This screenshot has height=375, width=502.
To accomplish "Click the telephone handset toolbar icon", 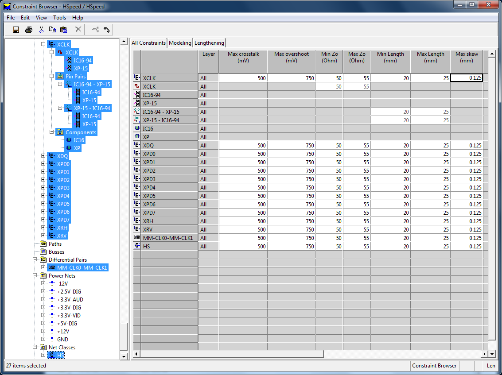I will click(106, 30).
